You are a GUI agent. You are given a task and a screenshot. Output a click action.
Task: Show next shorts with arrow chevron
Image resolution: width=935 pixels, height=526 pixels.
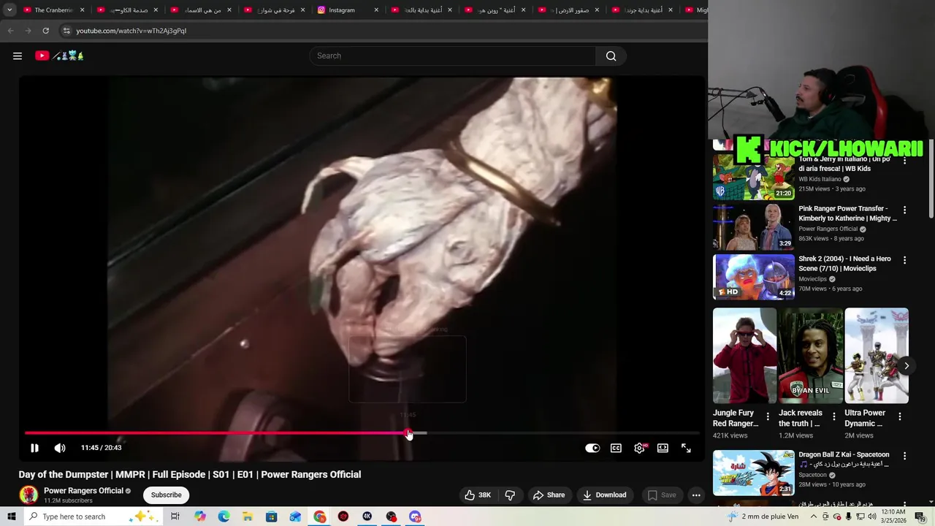click(906, 365)
